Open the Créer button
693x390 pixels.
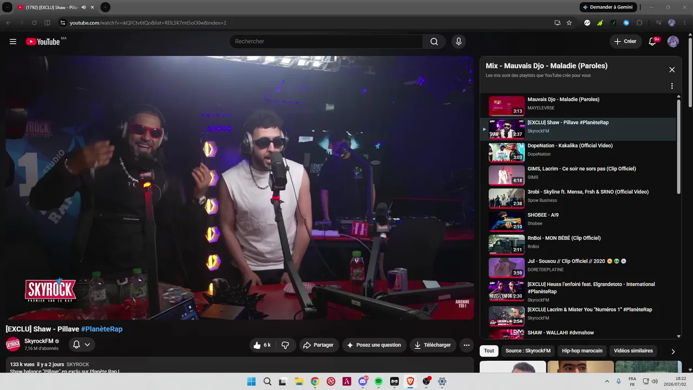point(625,42)
